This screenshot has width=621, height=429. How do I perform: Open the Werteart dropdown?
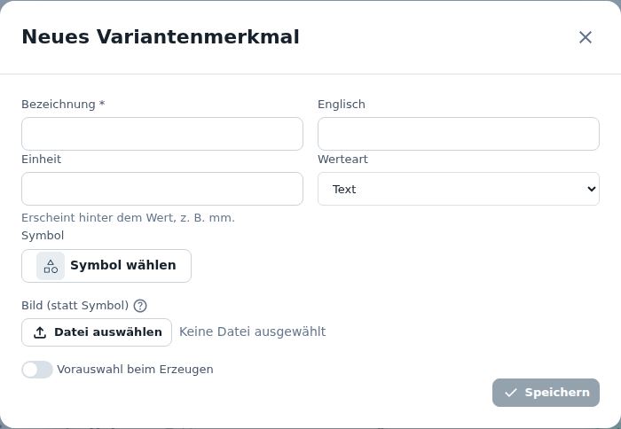459,189
